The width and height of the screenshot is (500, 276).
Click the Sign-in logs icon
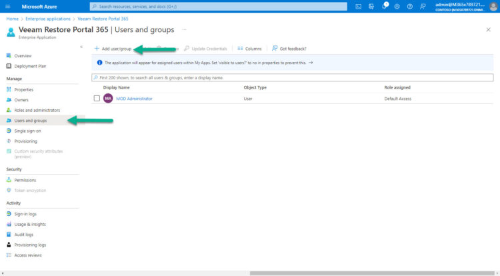[x=9, y=214]
